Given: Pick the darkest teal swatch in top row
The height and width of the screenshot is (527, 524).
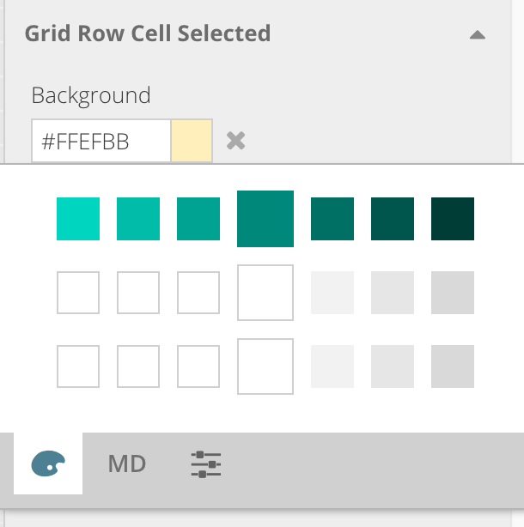Looking at the screenshot, I should coord(453,219).
